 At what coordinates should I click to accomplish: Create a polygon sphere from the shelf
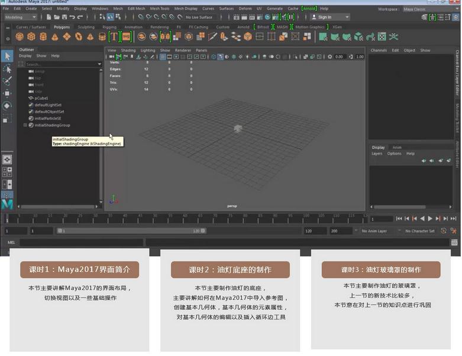20,37
